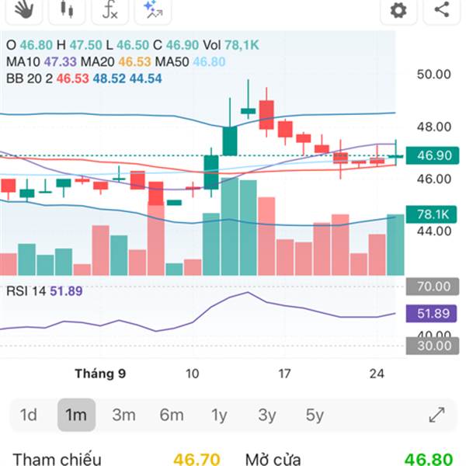
Task: Open the candlestick chart type selector
Action: pyautogui.click(x=67, y=9)
